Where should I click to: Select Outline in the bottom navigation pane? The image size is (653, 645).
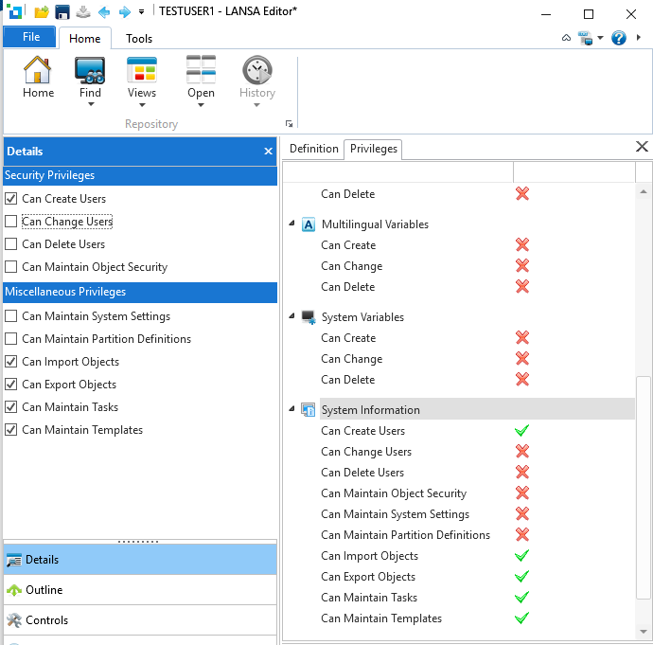click(x=44, y=590)
